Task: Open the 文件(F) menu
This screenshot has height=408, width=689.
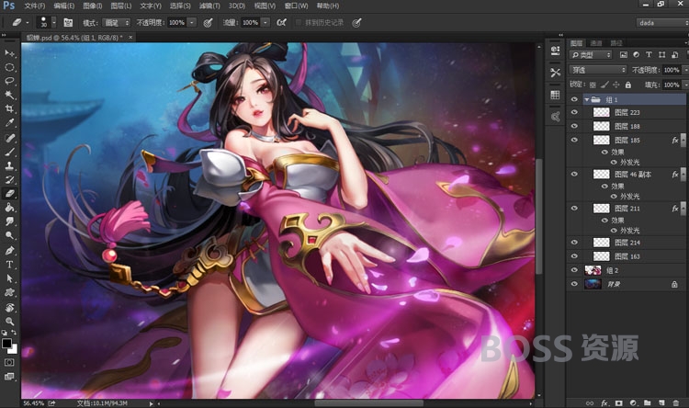Action: click(35, 6)
